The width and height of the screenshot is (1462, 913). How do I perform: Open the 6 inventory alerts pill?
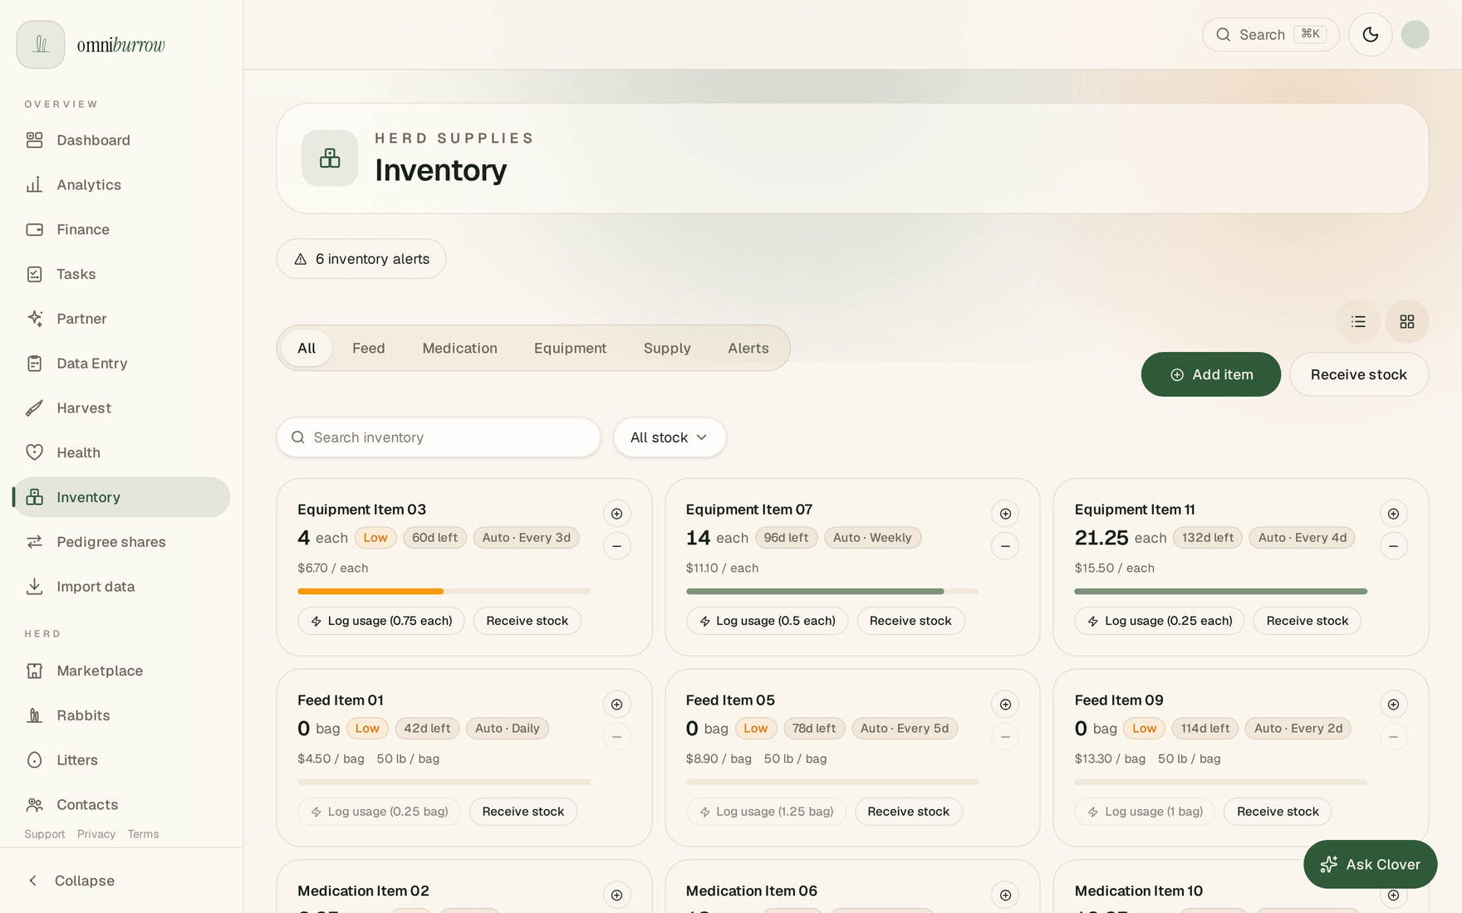[x=361, y=259]
